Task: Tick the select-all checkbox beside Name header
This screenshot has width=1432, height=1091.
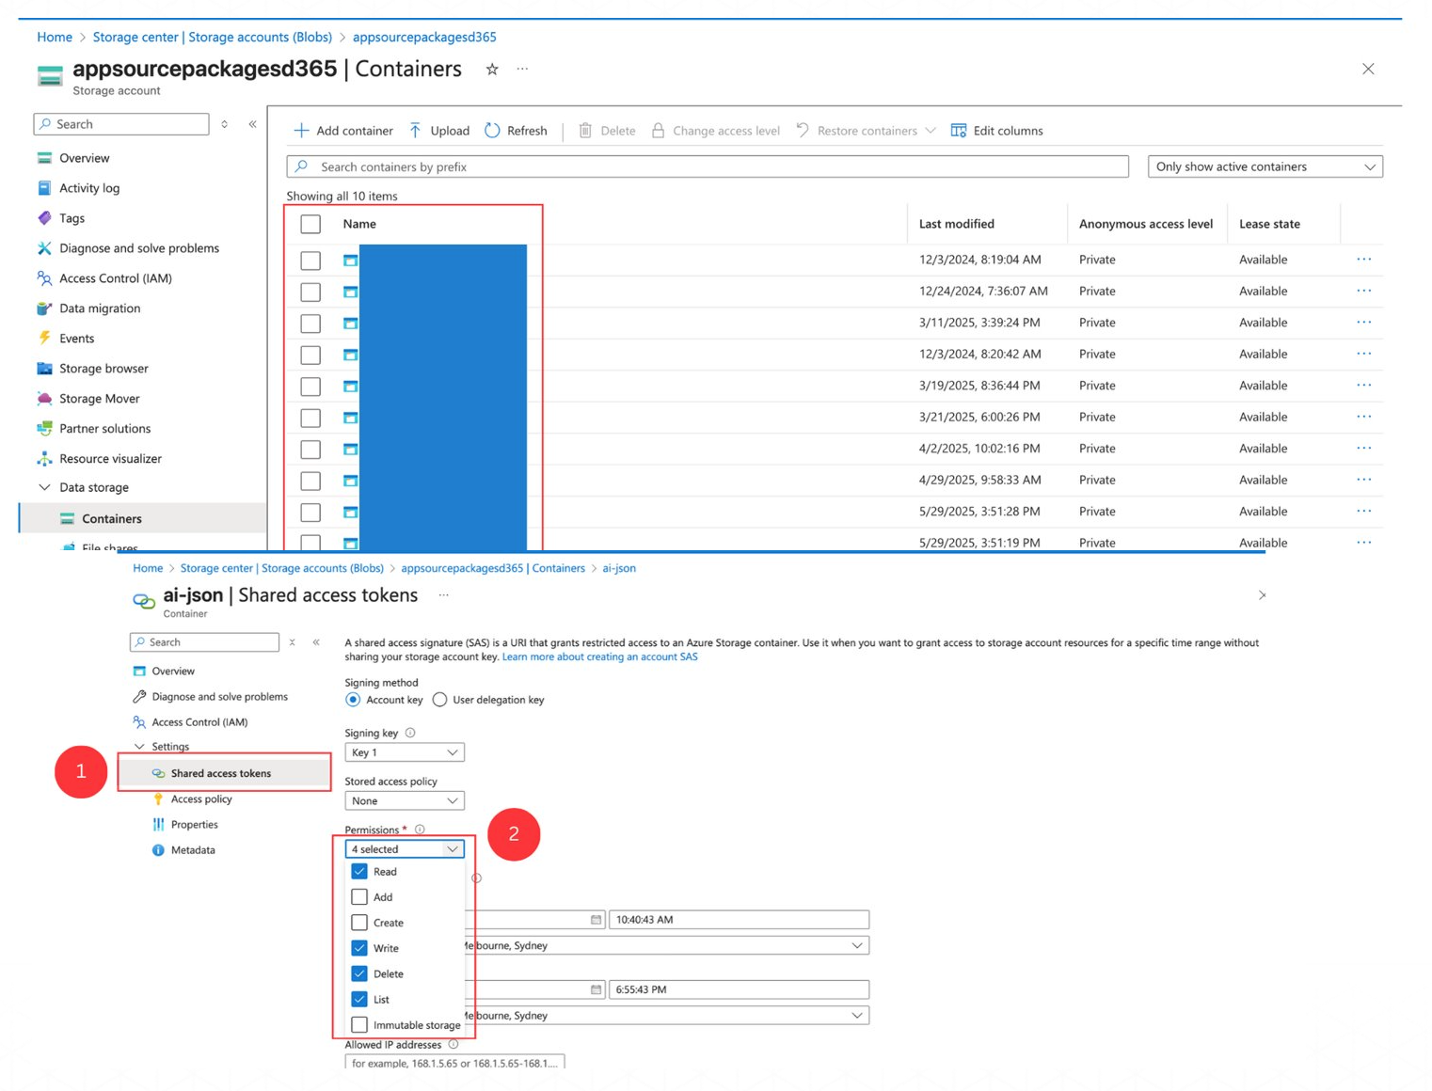Action: [x=310, y=224]
